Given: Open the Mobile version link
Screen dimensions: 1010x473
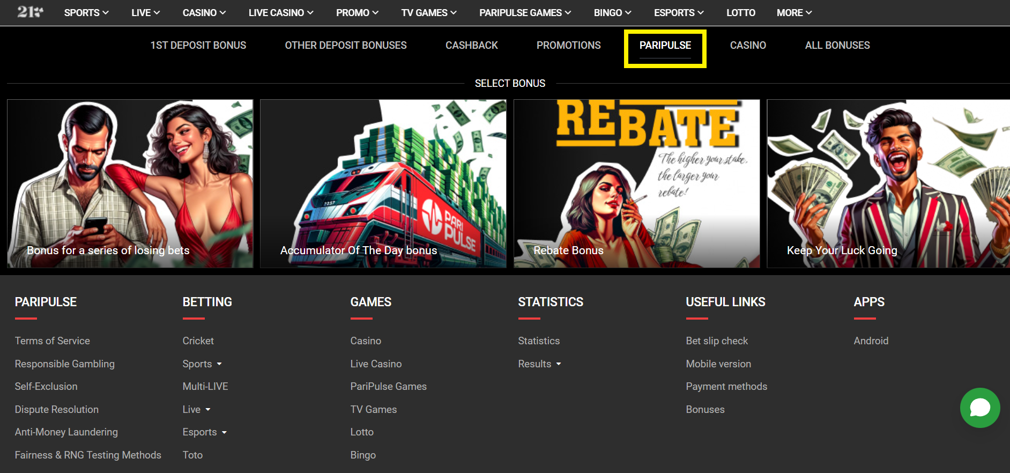Looking at the screenshot, I should (x=718, y=364).
